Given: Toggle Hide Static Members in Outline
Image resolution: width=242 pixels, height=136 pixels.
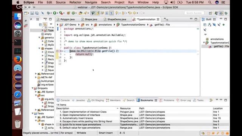Looking at the screenshot, I should [219, 25].
